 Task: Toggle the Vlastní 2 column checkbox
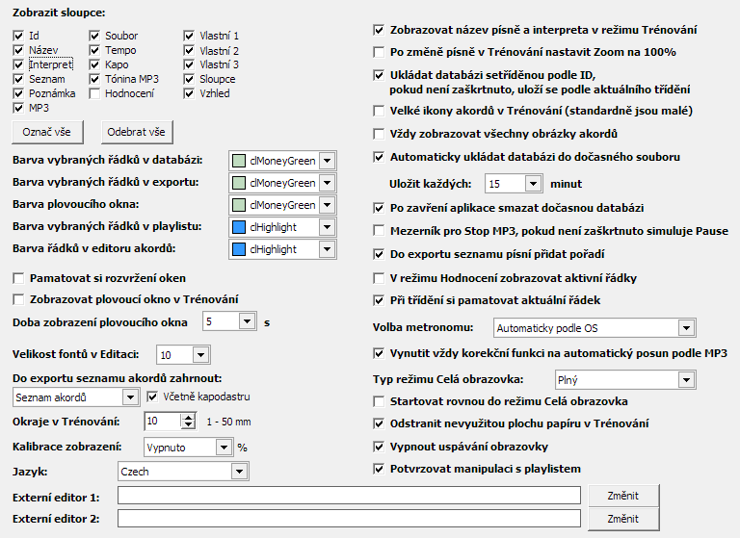click(189, 50)
